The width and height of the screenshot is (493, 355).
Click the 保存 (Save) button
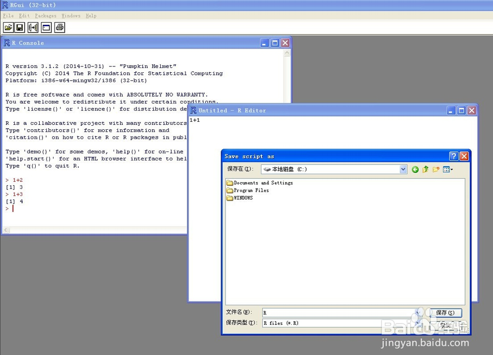445,312
